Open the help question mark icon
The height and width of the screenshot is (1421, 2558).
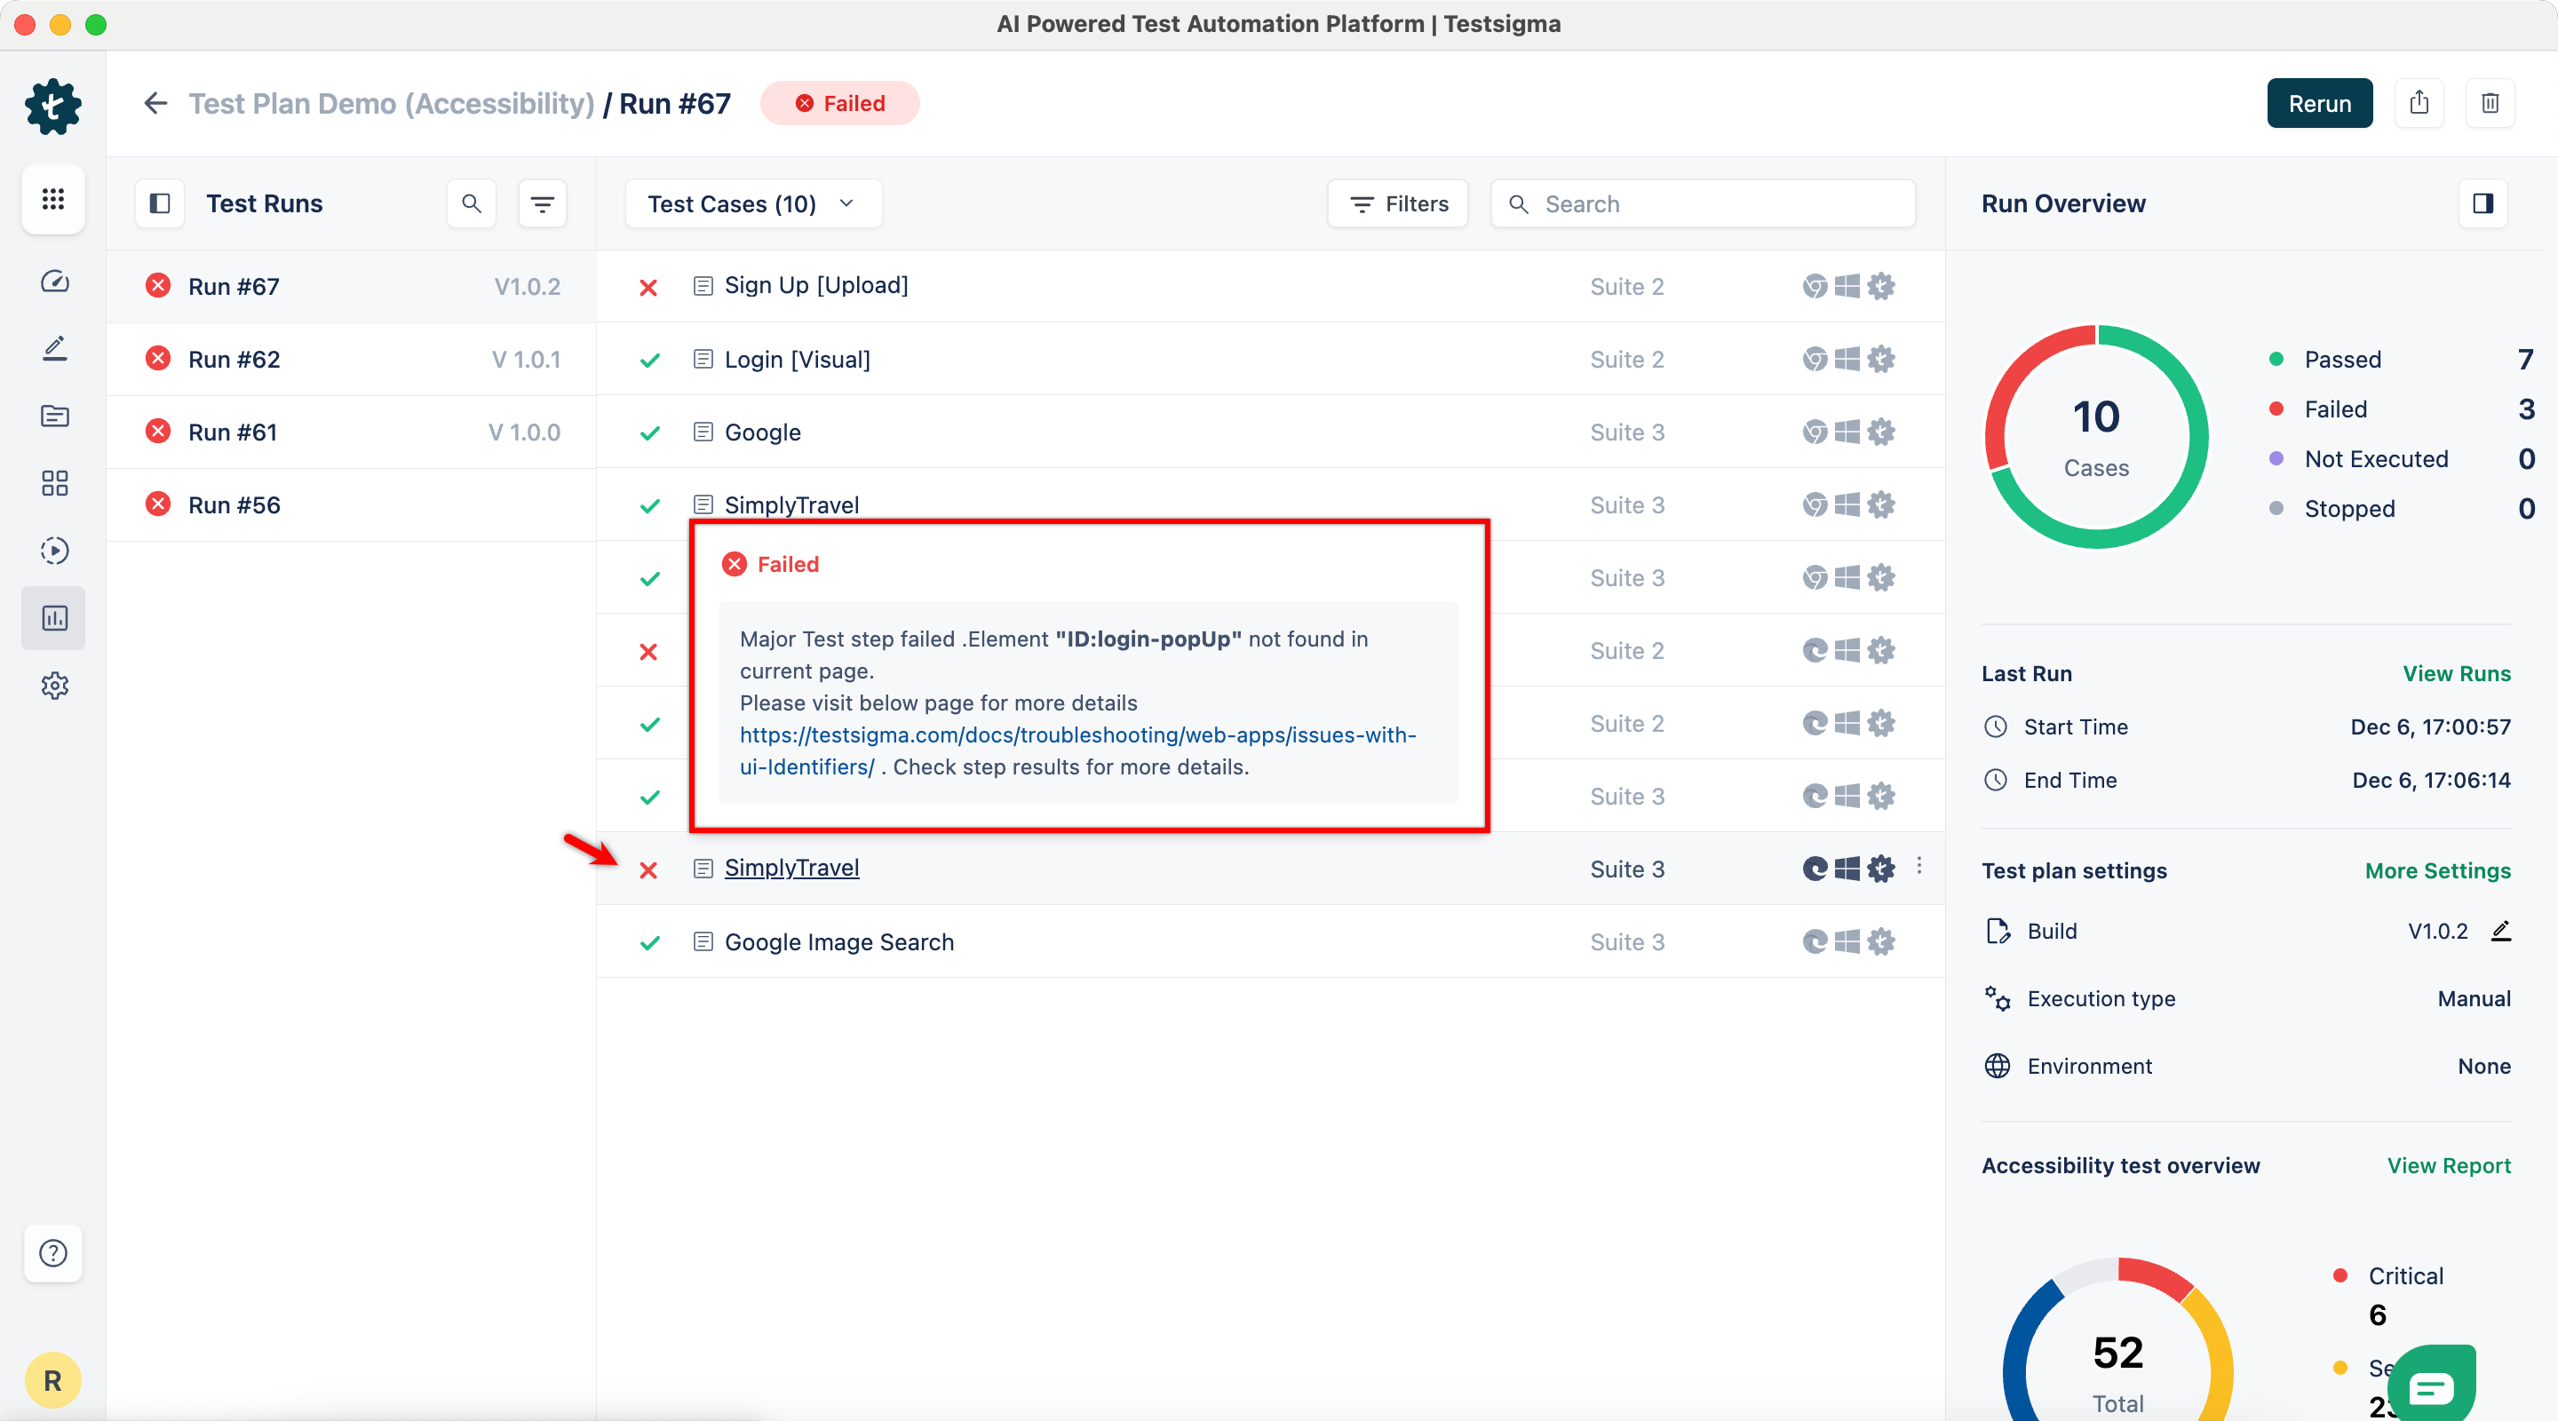point(53,1253)
